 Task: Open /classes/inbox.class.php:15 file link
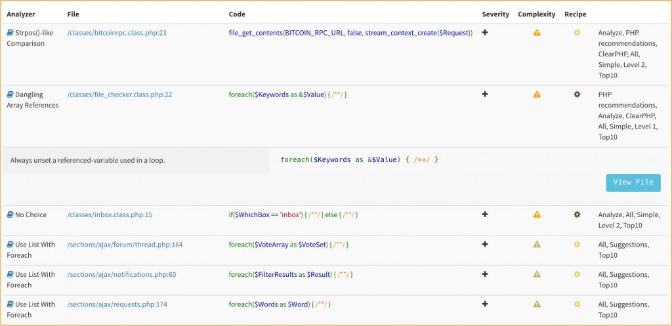pyautogui.click(x=110, y=214)
